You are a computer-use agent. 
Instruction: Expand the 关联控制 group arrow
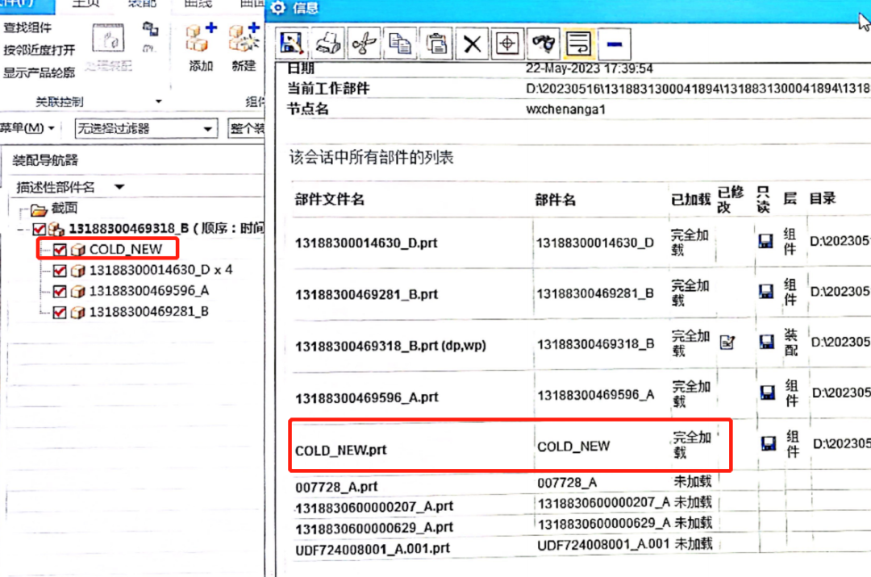tap(158, 102)
